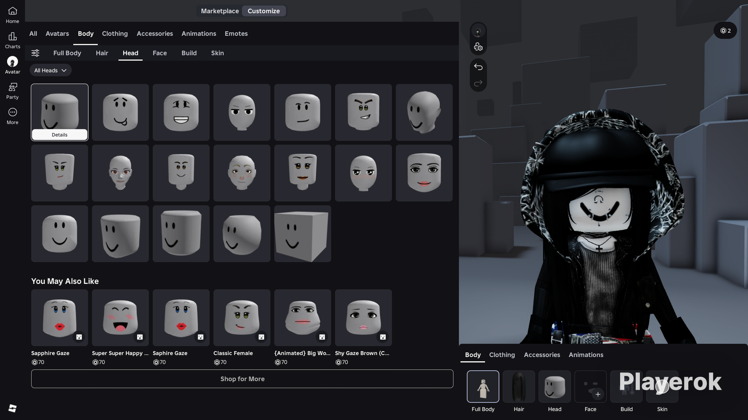The width and height of the screenshot is (748, 420).
Task: Select the Super Super Happy head thumbnail
Action: (x=120, y=318)
